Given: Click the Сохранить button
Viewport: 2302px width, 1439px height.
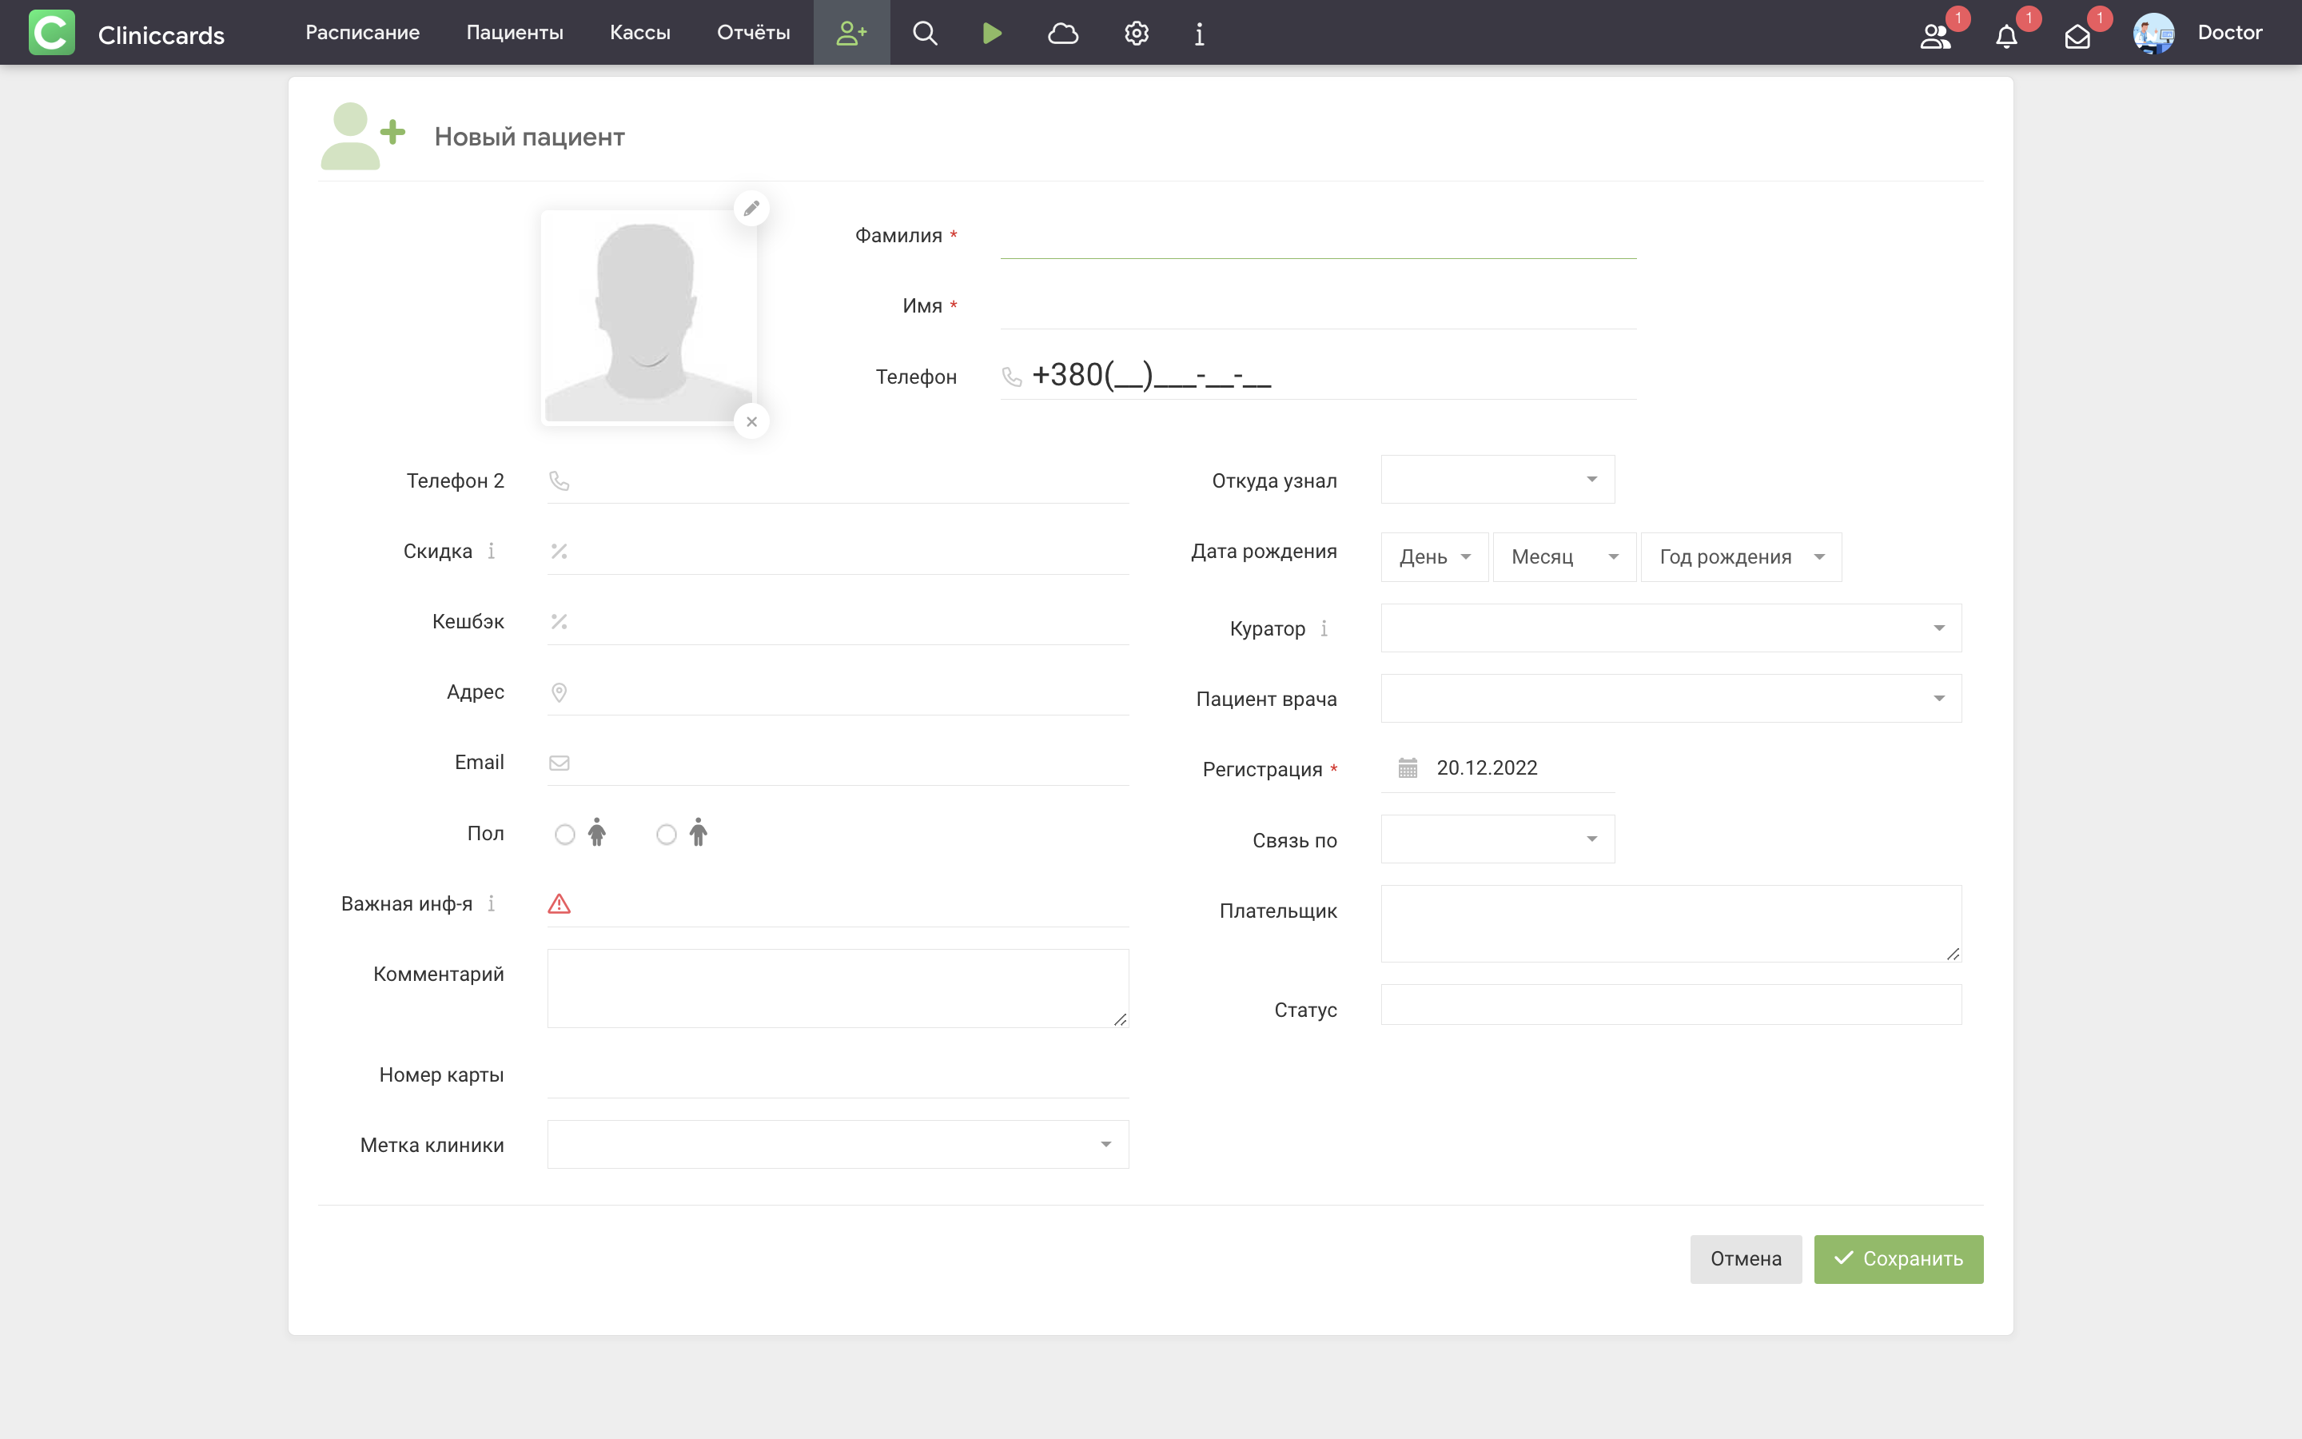Looking at the screenshot, I should tap(1898, 1259).
